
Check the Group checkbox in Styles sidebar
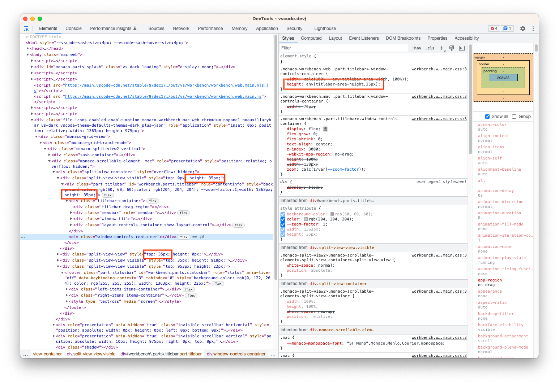click(x=515, y=116)
